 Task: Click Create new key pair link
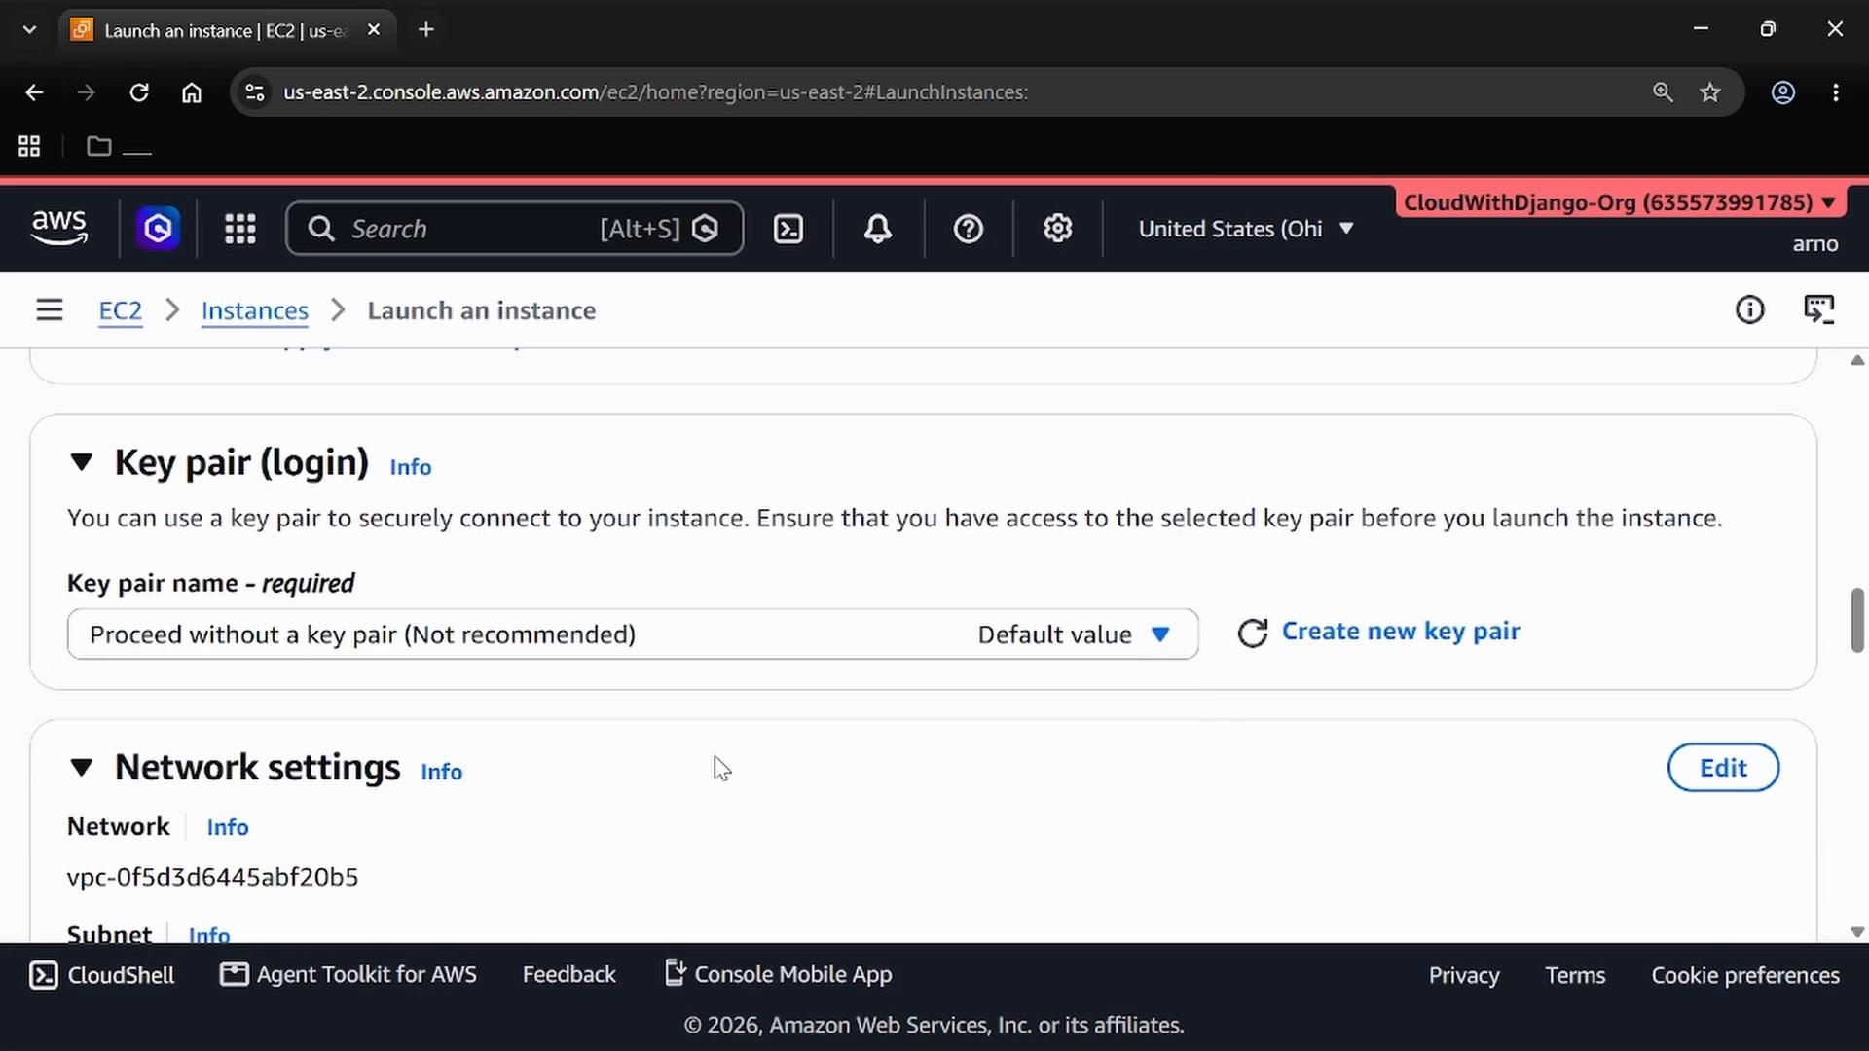point(1401,632)
